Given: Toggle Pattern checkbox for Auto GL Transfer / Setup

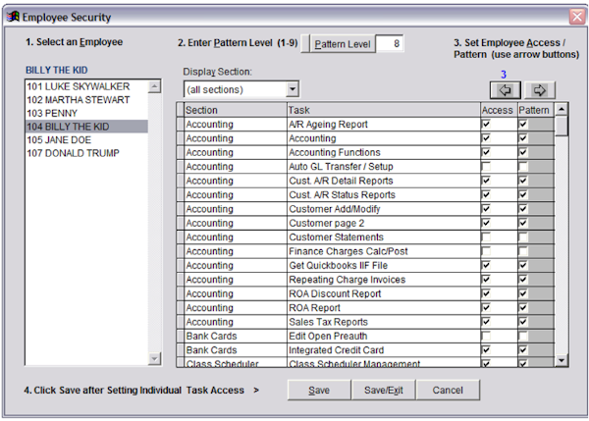Looking at the screenshot, I should click(523, 167).
